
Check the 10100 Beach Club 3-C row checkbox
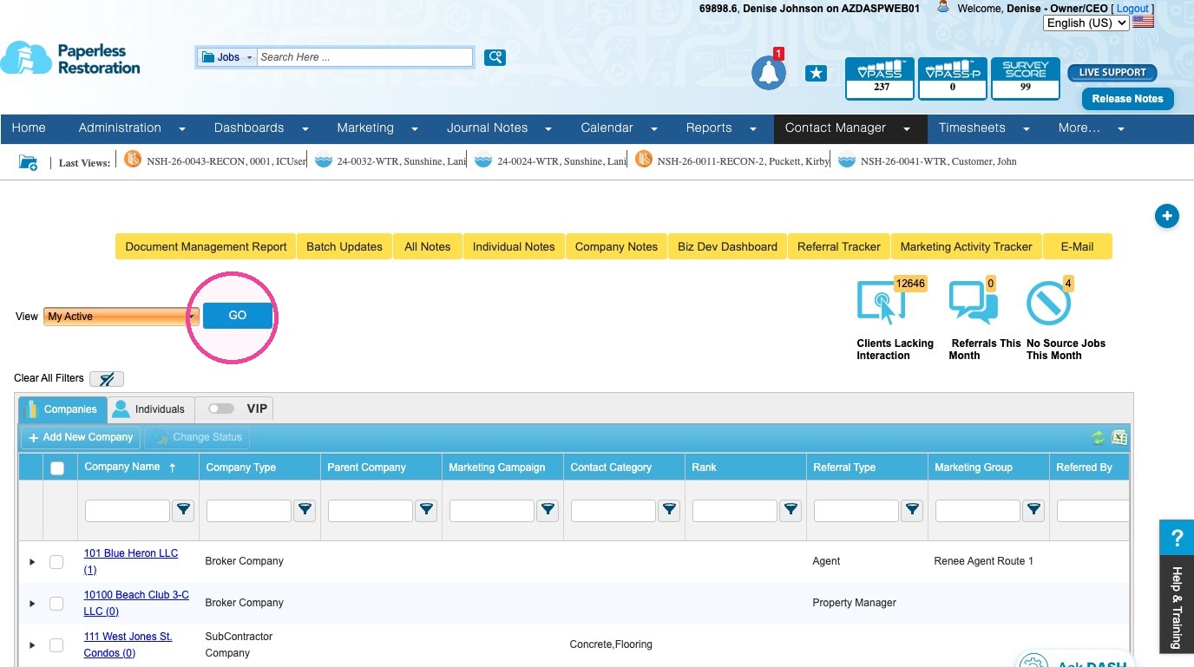point(56,604)
